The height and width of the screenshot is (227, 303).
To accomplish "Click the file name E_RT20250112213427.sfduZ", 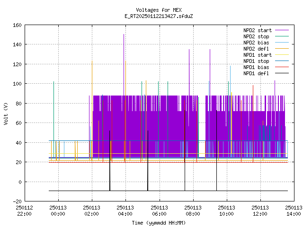I will (x=159, y=16).
